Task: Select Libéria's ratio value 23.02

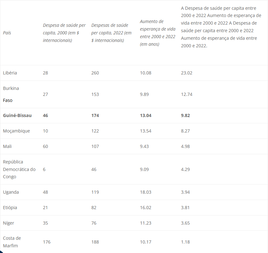Action: (x=187, y=73)
